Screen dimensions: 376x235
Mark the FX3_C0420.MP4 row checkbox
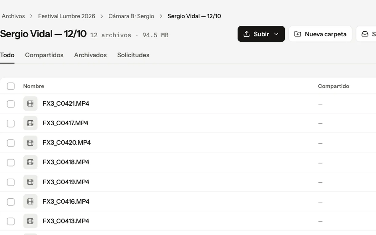pos(11,143)
